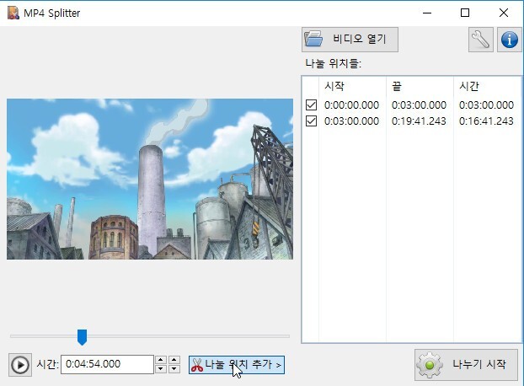The height and width of the screenshot is (386, 524).
Task: Decrease time with first spinner down arrow
Action: click(161, 369)
